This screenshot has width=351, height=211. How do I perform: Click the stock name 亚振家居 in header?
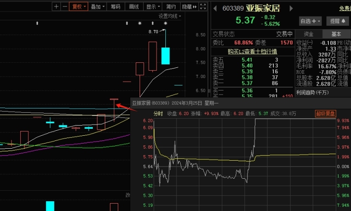tap(263, 8)
